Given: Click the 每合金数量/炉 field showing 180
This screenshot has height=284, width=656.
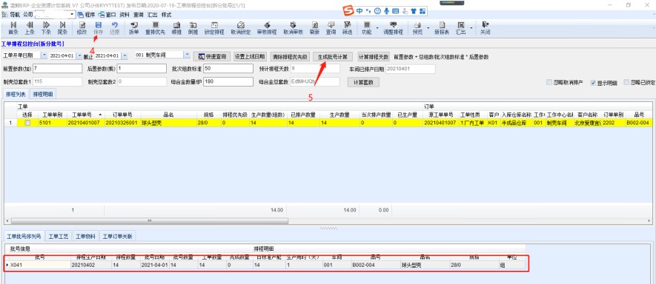Looking at the screenshot, I should click(x=228, y=82).
